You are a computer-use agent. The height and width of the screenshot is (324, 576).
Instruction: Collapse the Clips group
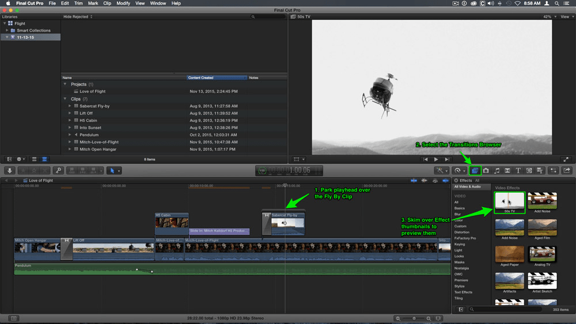[x=65, y=99]
